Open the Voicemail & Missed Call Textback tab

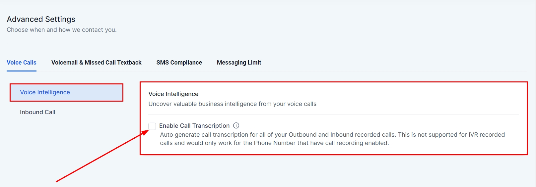click(x=96, y=63)
